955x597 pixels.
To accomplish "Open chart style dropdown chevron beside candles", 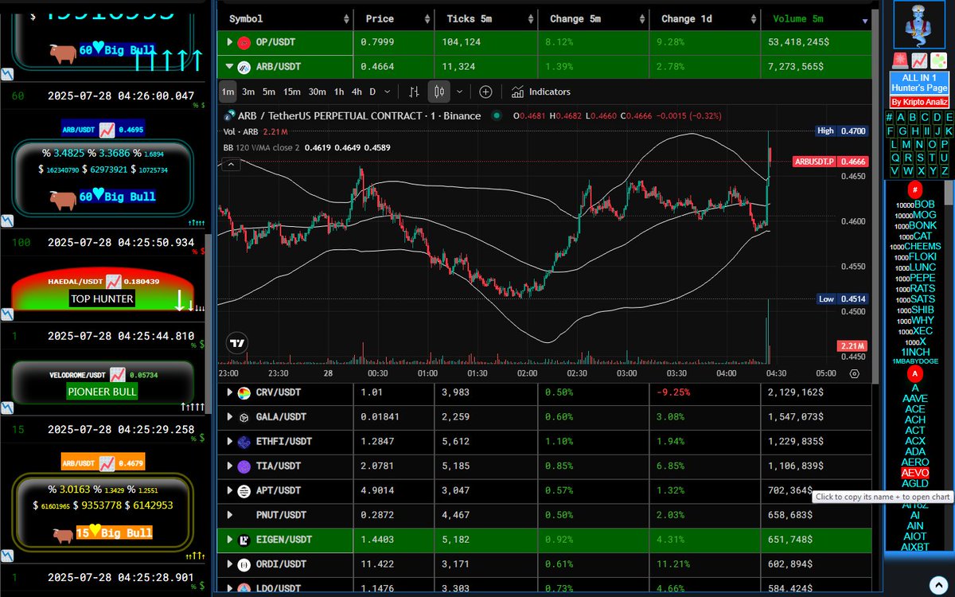I will (459, 92).
